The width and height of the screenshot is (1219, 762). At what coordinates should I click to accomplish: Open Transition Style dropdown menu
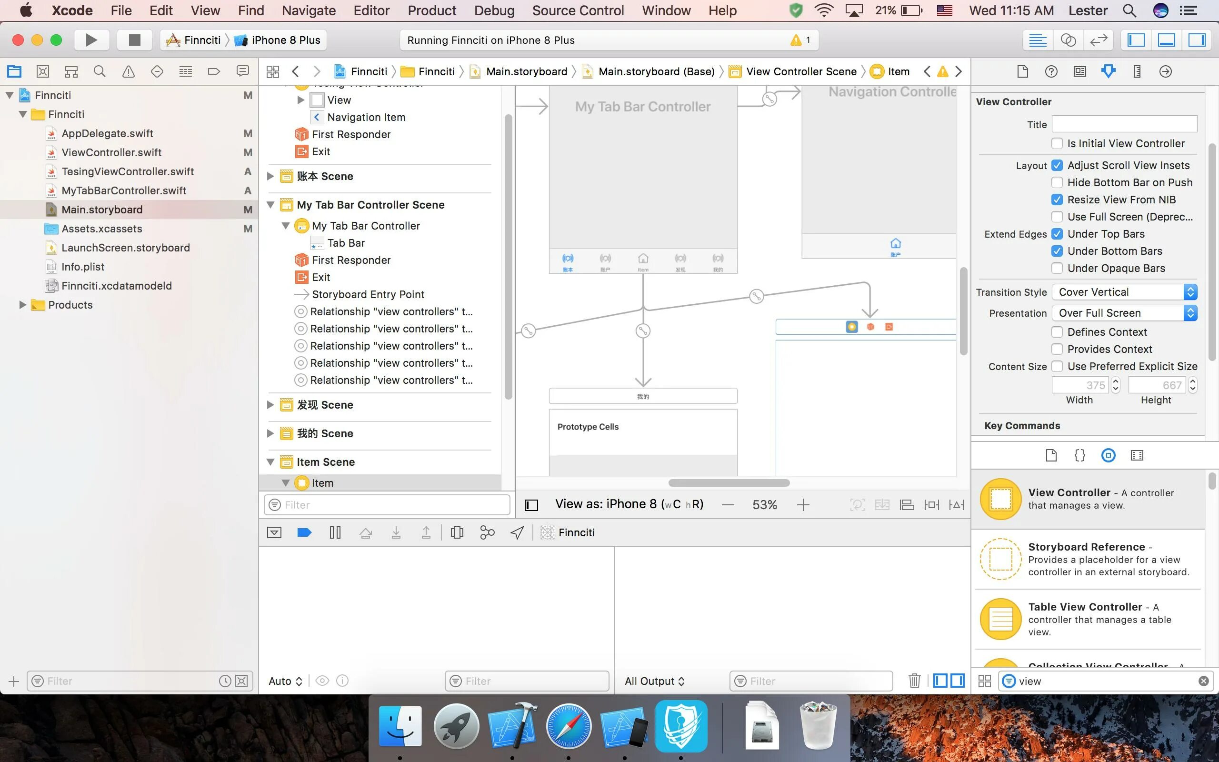(1125, 291)
